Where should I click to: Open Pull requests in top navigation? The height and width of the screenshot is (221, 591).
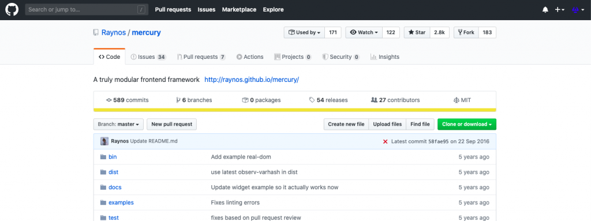(173, 9)
